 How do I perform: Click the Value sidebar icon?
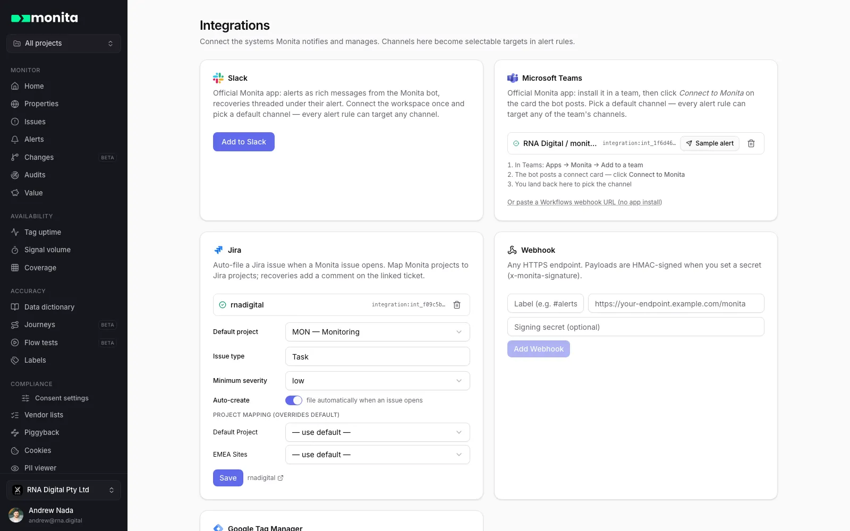(15, 193)
